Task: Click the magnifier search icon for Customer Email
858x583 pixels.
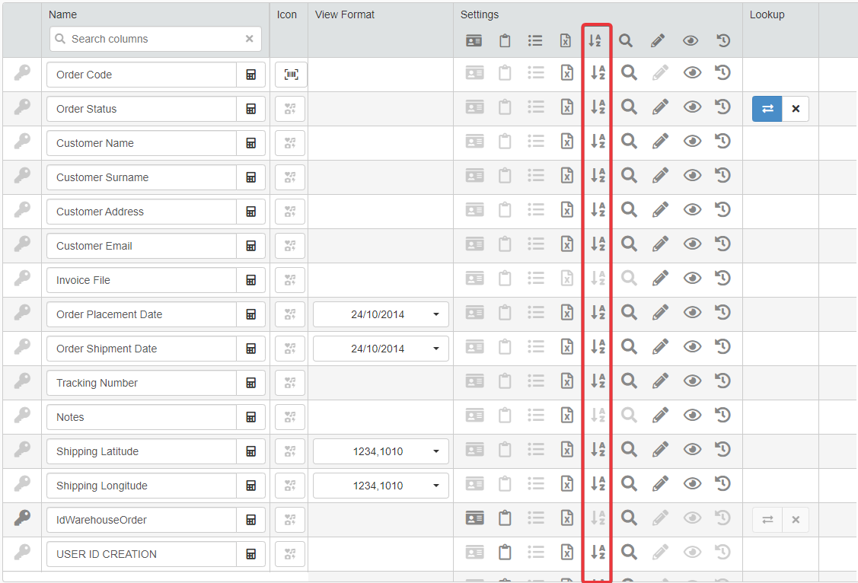Action: point(628,244)
